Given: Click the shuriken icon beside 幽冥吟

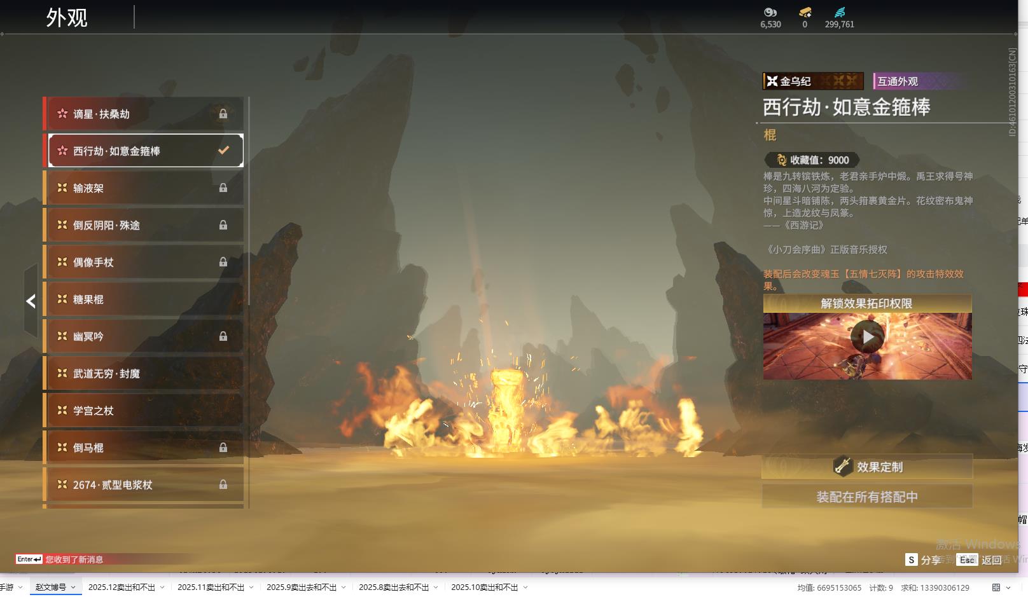Looking at the screenshot, I should click(62, 336).
